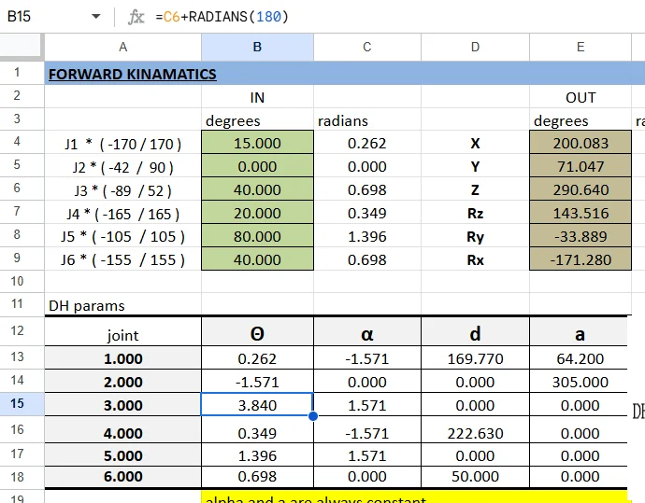The image size is (645, 503).
Task: Select J6 degrees cell in row 9
Action: 257,258
